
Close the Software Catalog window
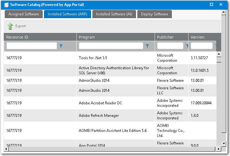click(x=221, y=4)
